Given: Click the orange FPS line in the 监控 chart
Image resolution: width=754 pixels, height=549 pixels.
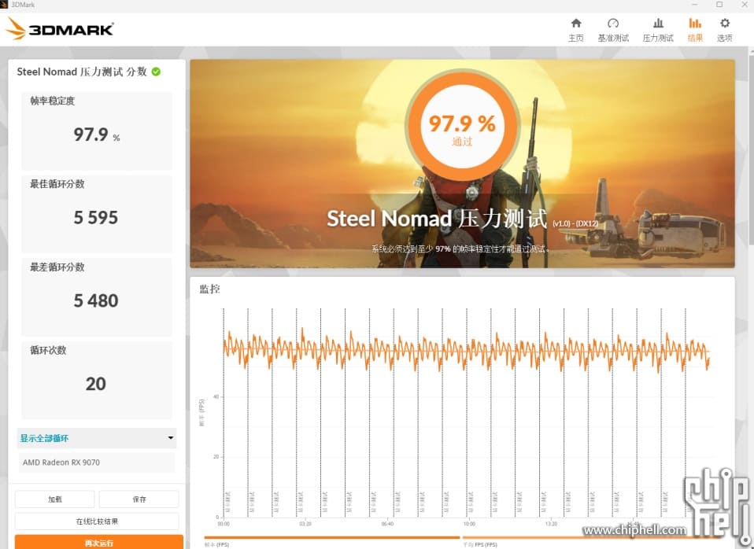Looking at the screenshot, I should (466, 352).
